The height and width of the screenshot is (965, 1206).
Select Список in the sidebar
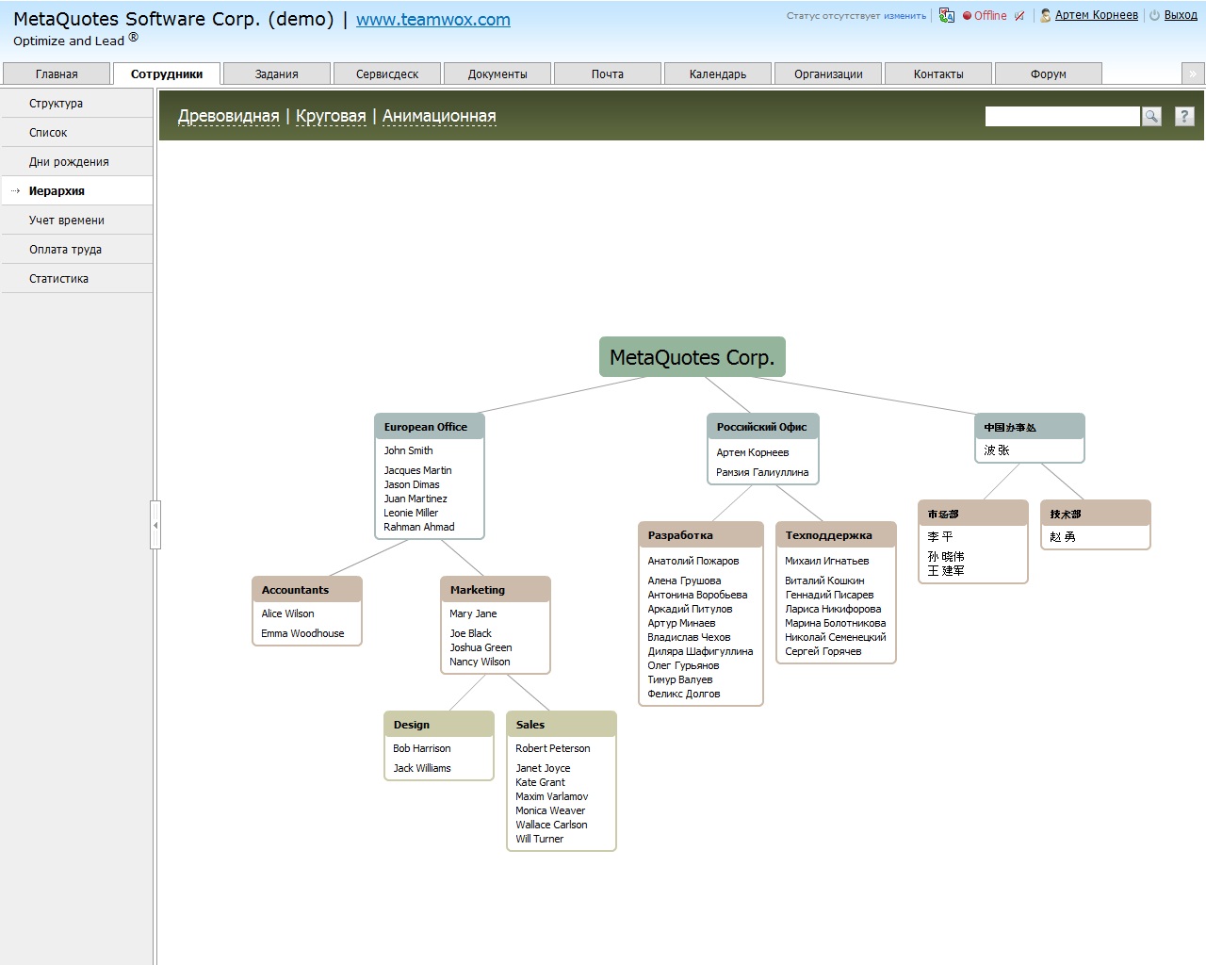coord(77,133)
